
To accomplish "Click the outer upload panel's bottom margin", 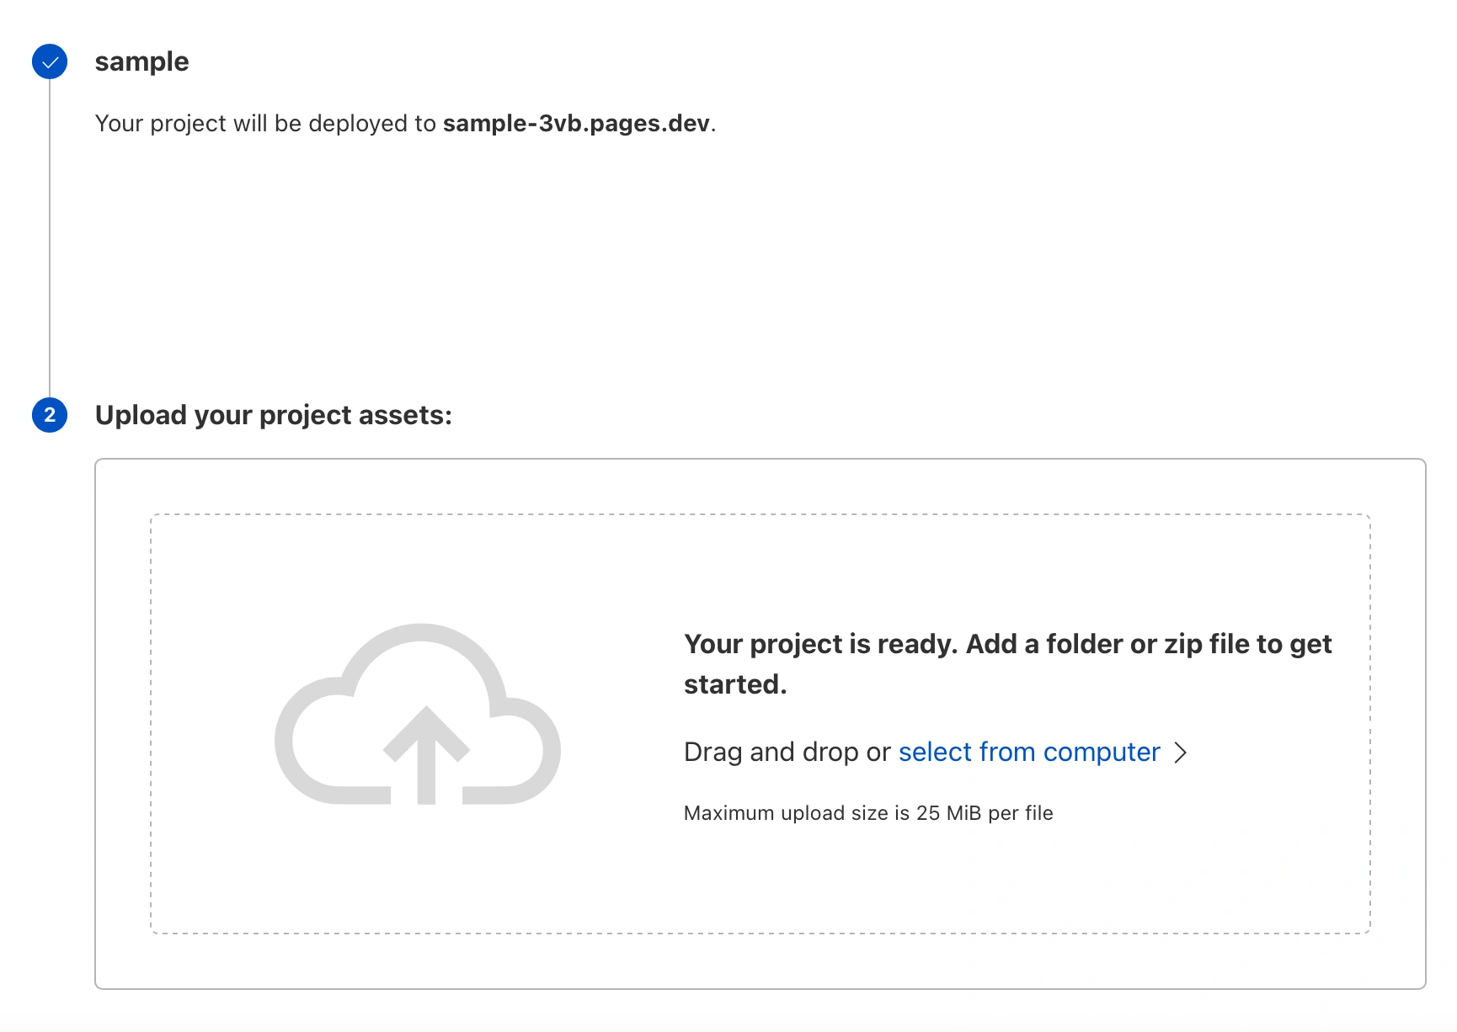I will tap(760, 961).
